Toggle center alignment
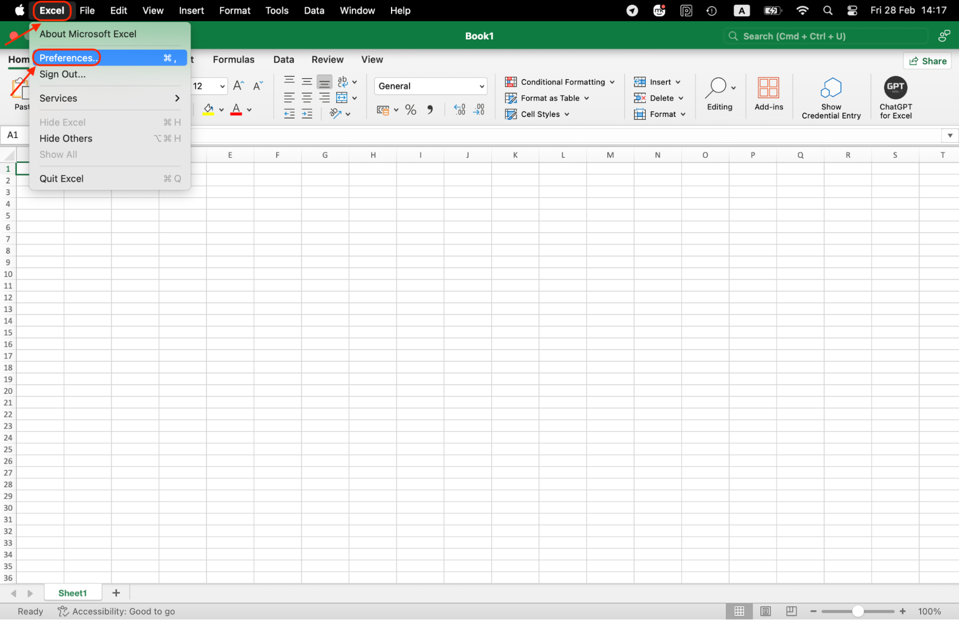959x620 pixels. (307, 97)
